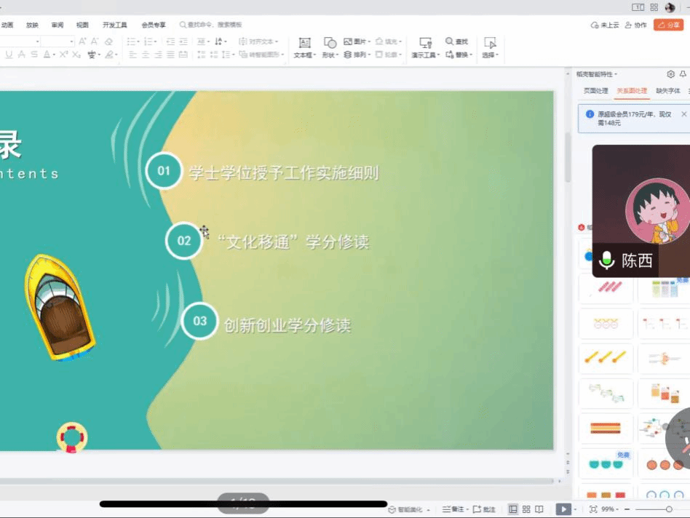Switch to 页面处理 tab in side panel
This screenshot has width=690, height=518.
click(x=595, y=91)
